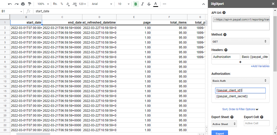Toggle strikethrough formatting
The width and height of the screenshot is (277, 135).
pos(149,4)
